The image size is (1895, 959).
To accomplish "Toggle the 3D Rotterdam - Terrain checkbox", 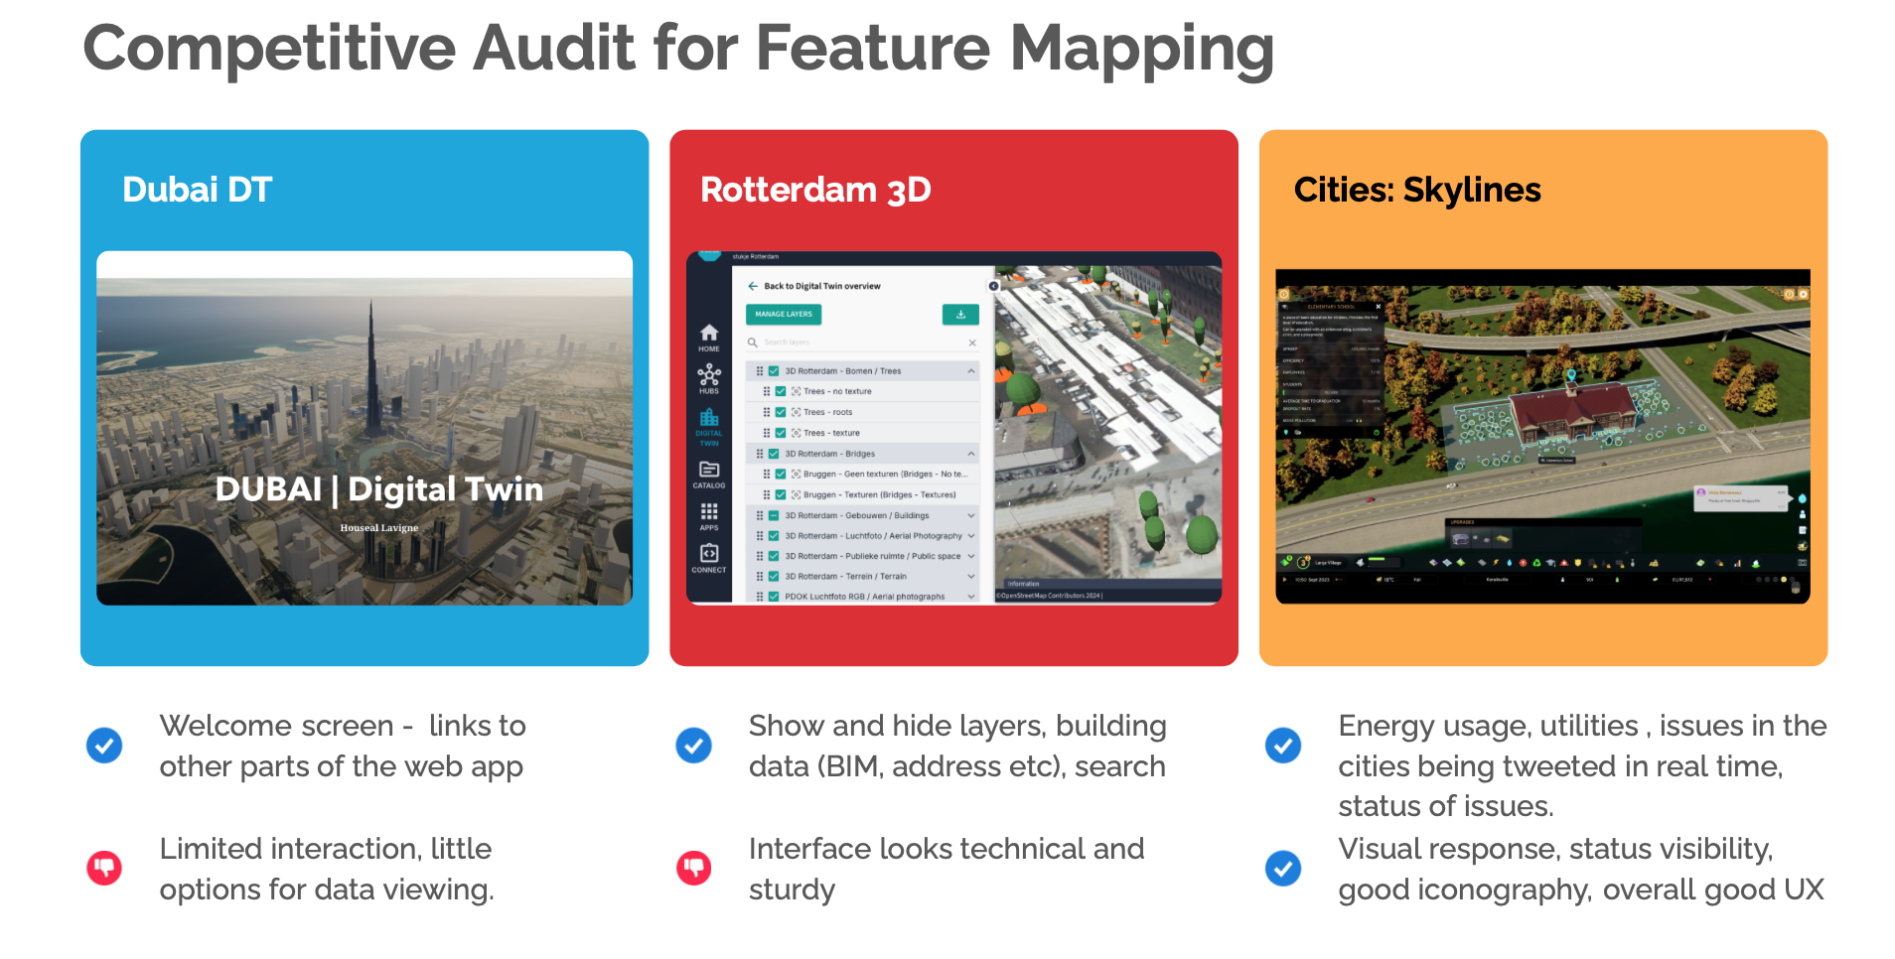I will point(774,576).
